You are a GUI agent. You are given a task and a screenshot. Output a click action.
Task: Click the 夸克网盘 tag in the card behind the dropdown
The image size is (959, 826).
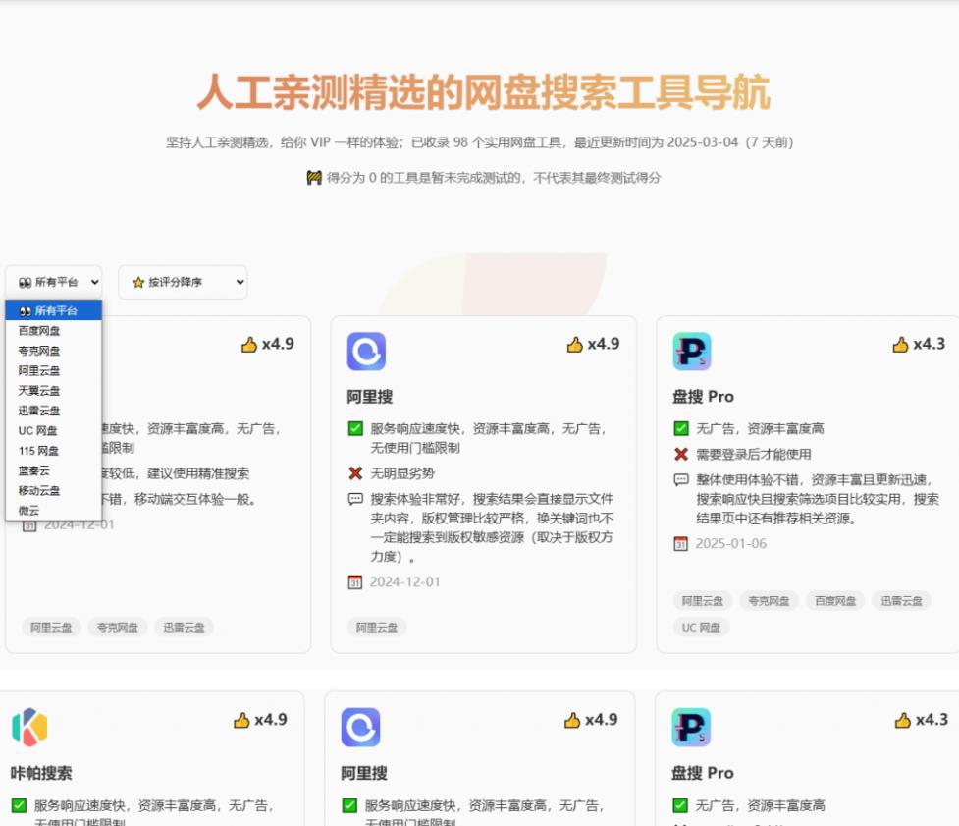point(118,628)
